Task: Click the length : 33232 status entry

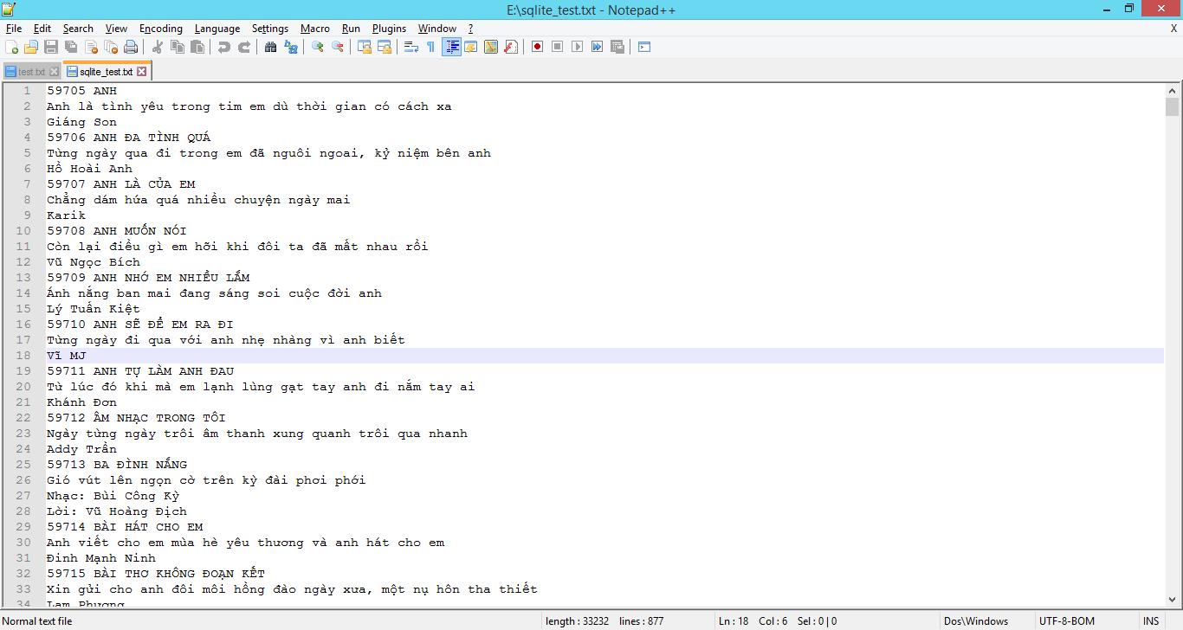Action: click(578, 621)
